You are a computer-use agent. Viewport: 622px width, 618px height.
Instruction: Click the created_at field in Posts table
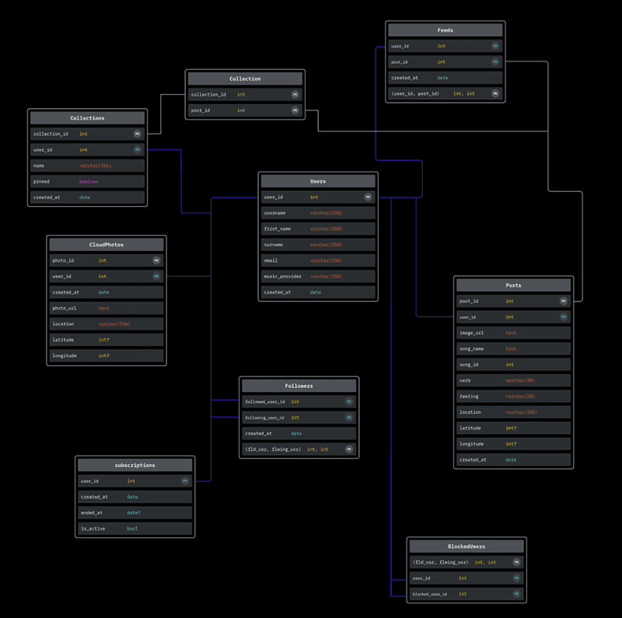click(x=514, y=459)
